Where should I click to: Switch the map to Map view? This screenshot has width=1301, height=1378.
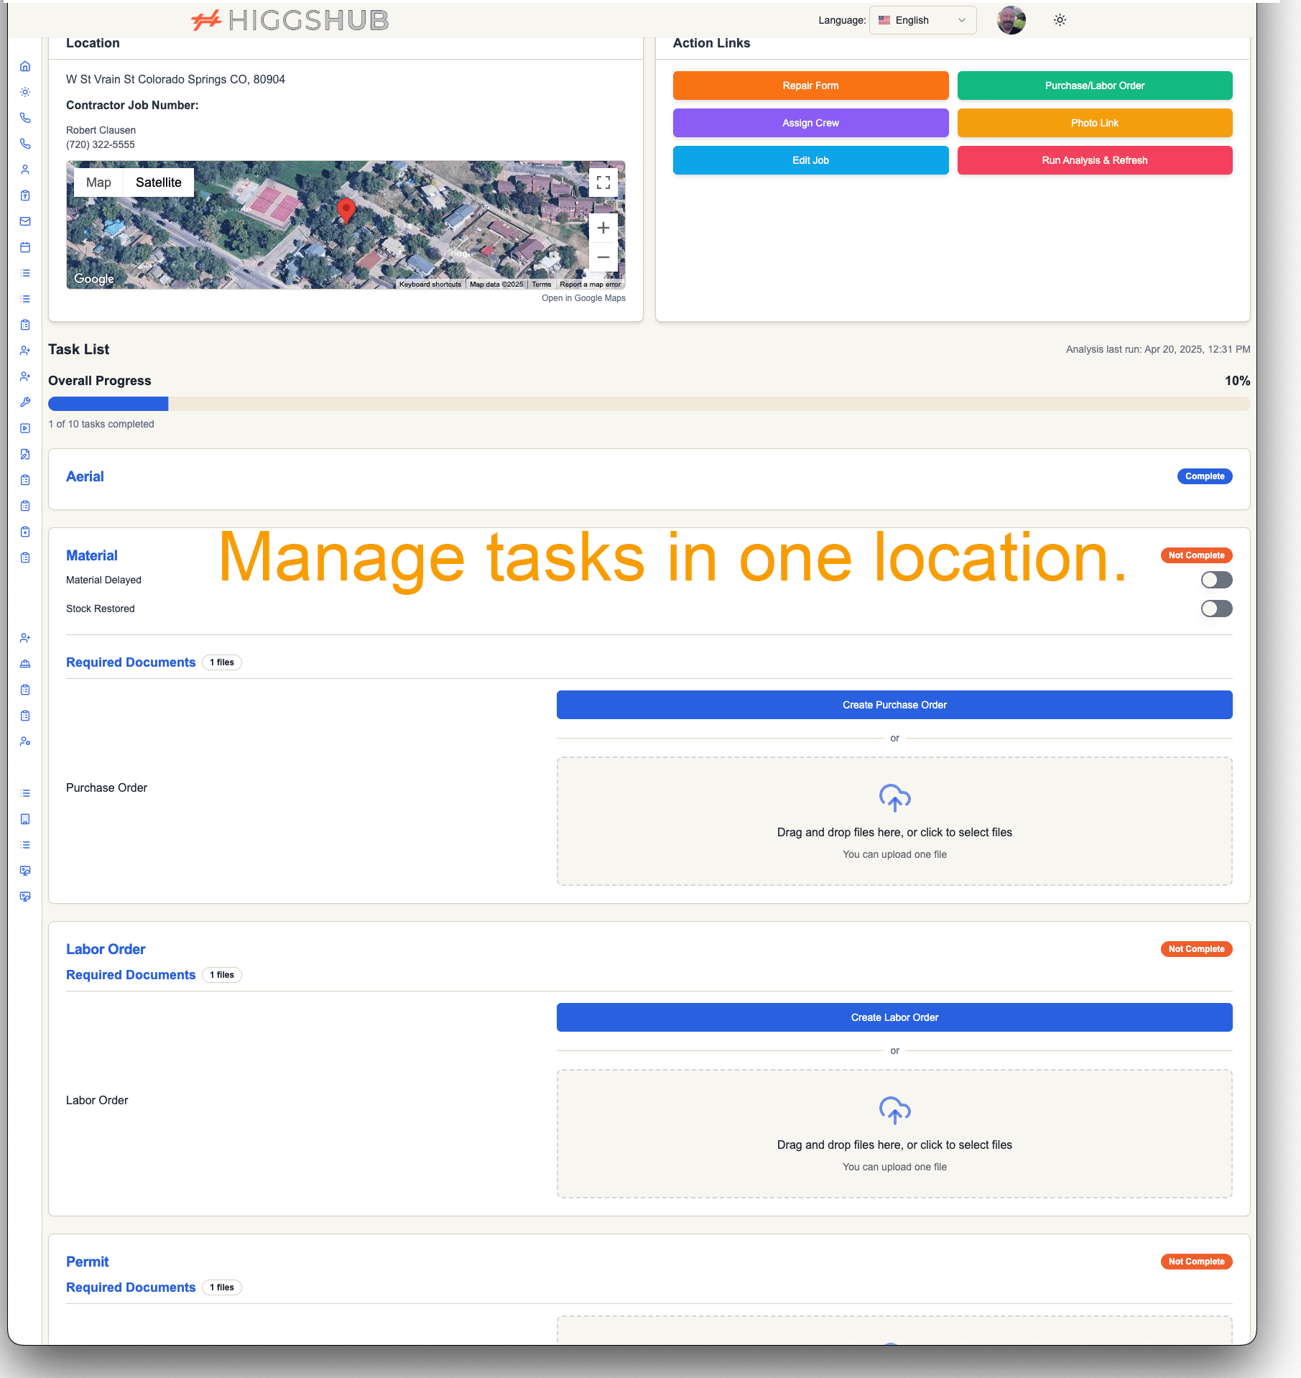(98, 182)
